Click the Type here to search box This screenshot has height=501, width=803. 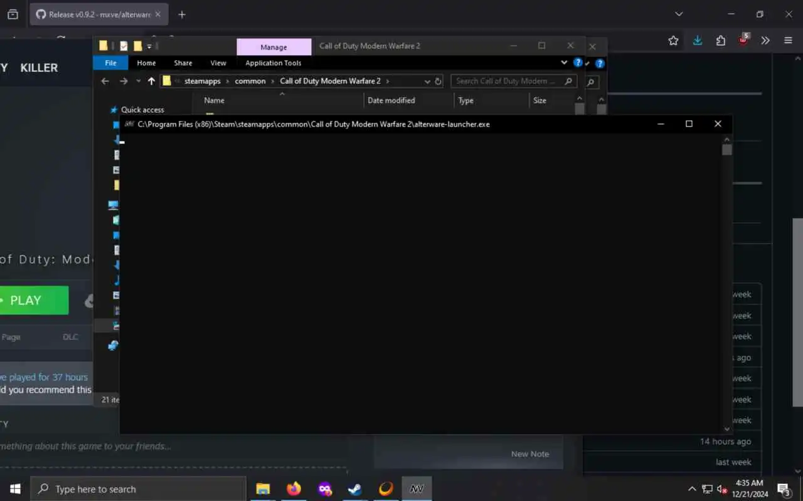tap(138, 489)
